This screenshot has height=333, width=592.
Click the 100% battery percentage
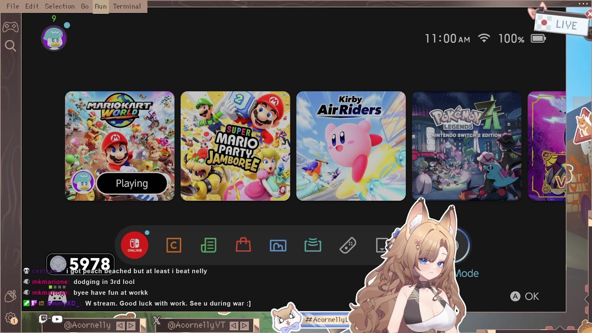(511, 39)
